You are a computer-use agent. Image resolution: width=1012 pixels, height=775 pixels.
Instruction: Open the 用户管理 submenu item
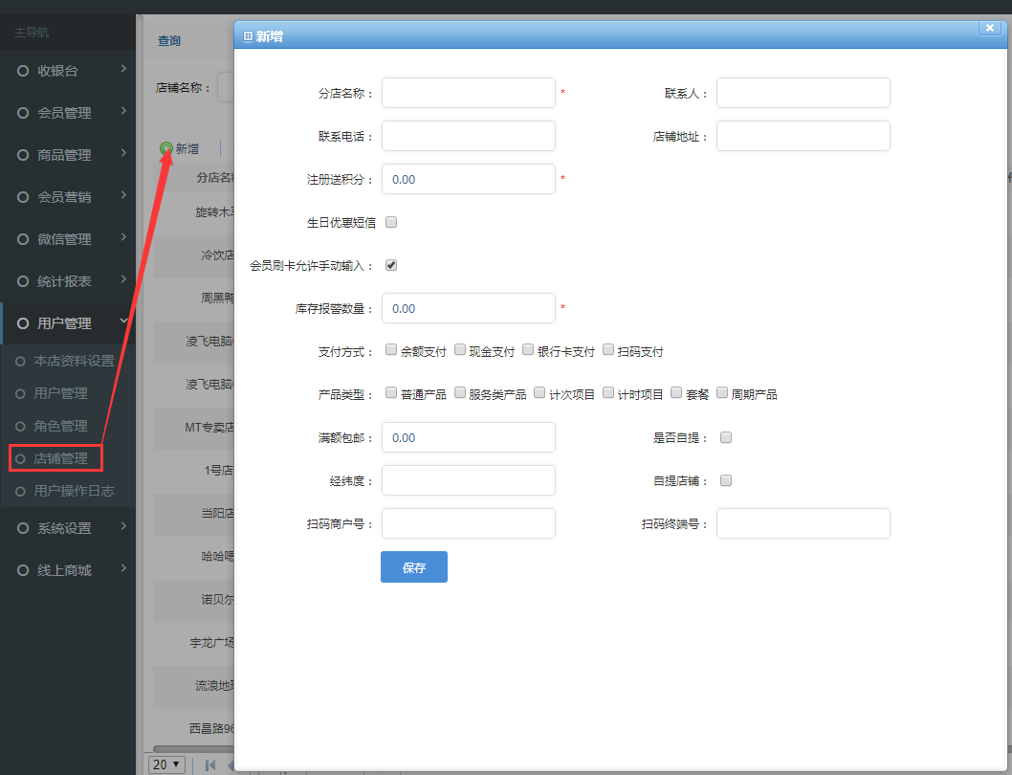point(60,393)
